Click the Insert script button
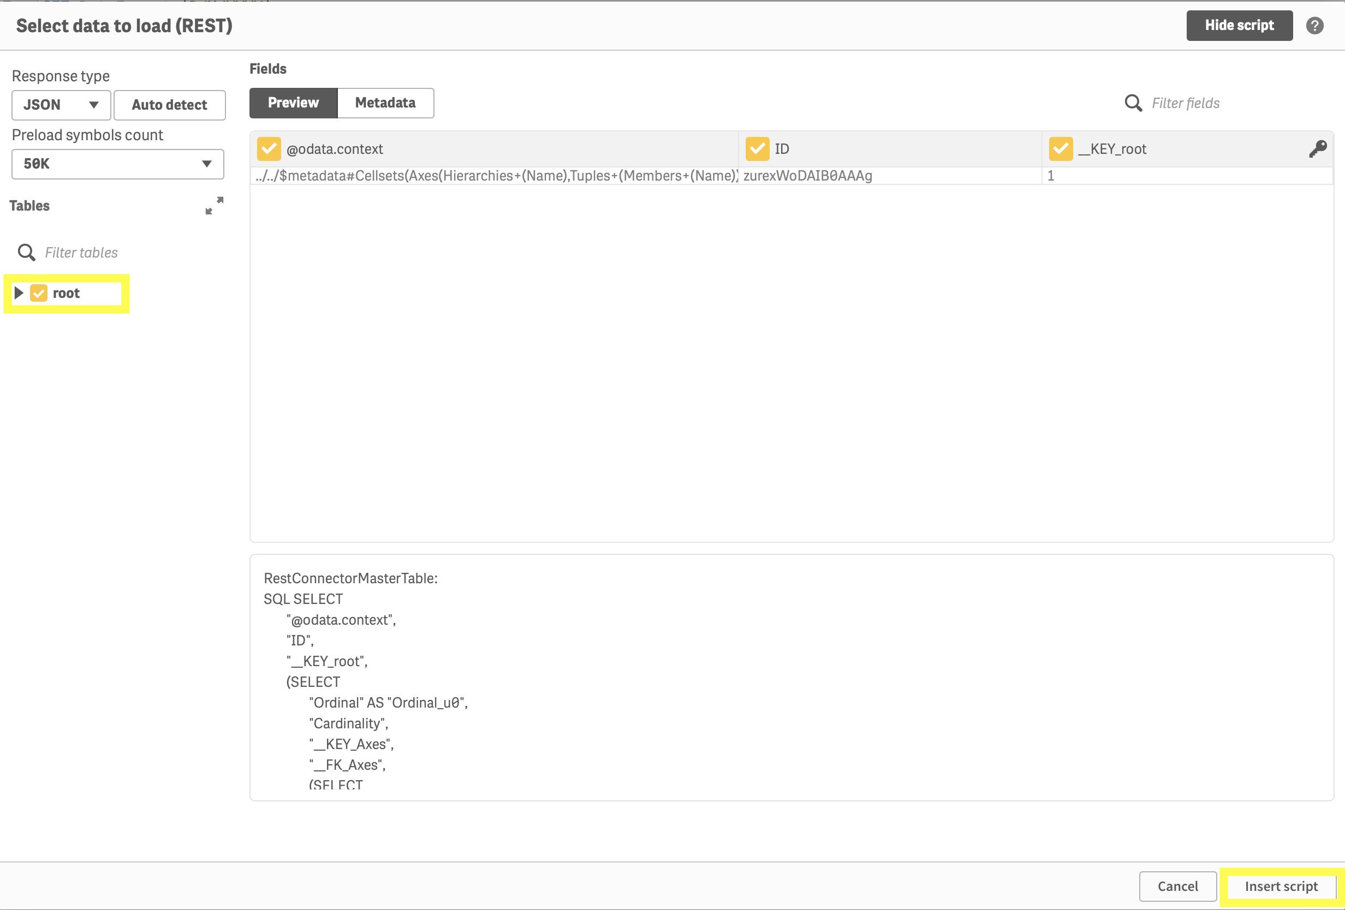Screen dimensions: 1345x910 (x=1281, y=885)
